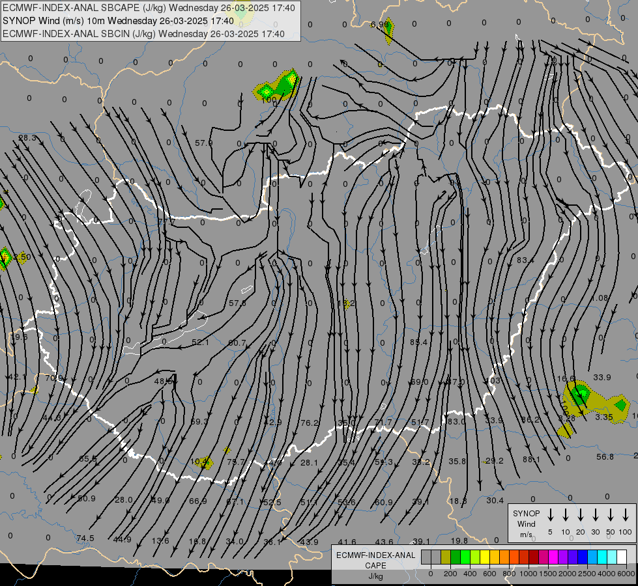This screenshot has height=586, width=638.
Task: Click the 100 m/s wind legend arrow
Action: pyautogui.click(x=626, y=515)
